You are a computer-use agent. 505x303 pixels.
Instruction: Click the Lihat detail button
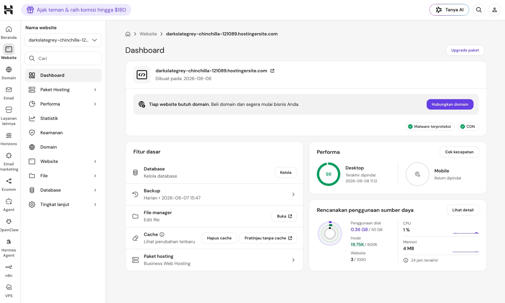pyautogui.click(x=463, y=210)
